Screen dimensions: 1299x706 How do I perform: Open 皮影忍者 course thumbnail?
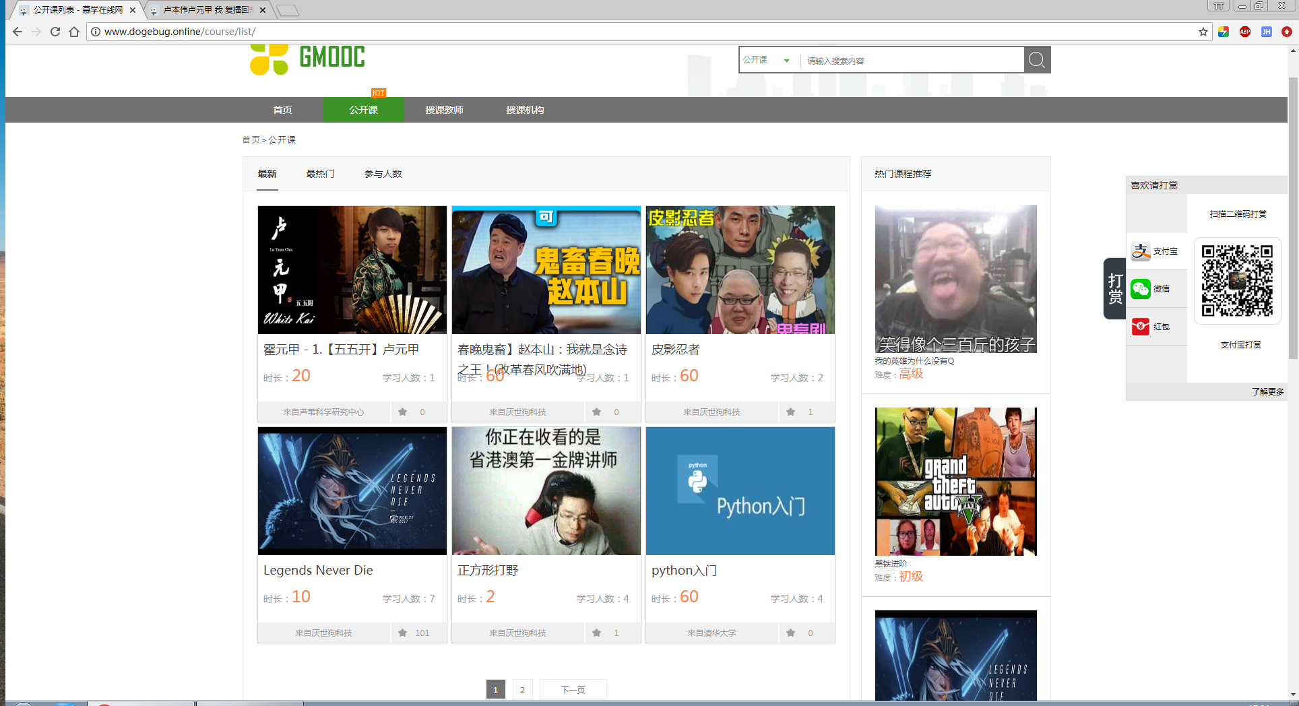(x=740, y=270)
